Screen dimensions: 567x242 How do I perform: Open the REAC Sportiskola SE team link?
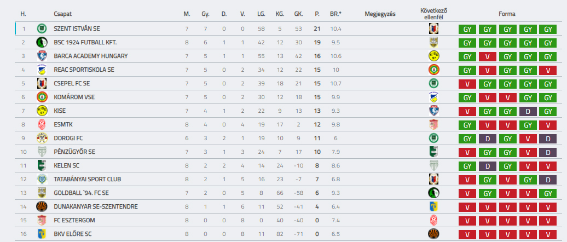(x=84, y=70)
